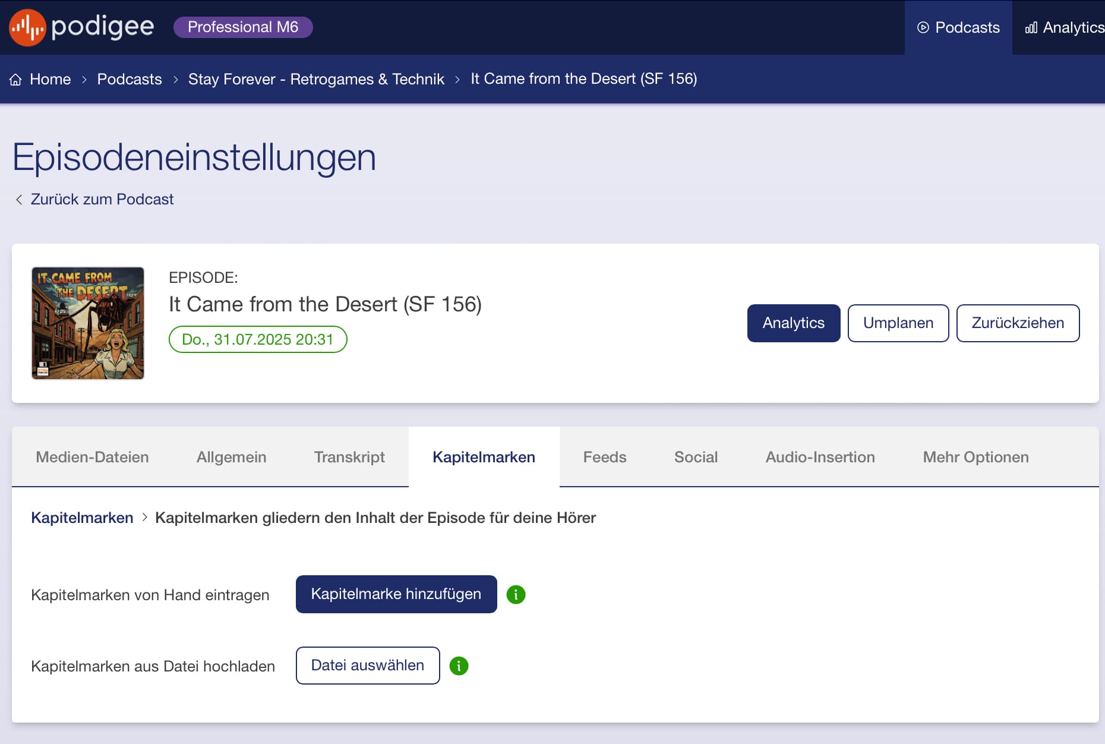Image resolution: width=1105 pixels, height=744 pixels.
Task: Click label Kapitelmarken aus Datei hochladen
Action: pos(153,666)
